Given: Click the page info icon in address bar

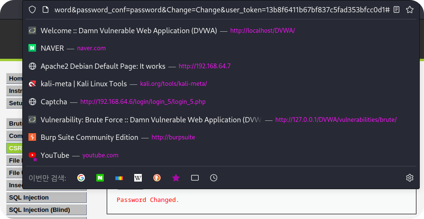Looking at the screenshot, I should tap(46, 10).
